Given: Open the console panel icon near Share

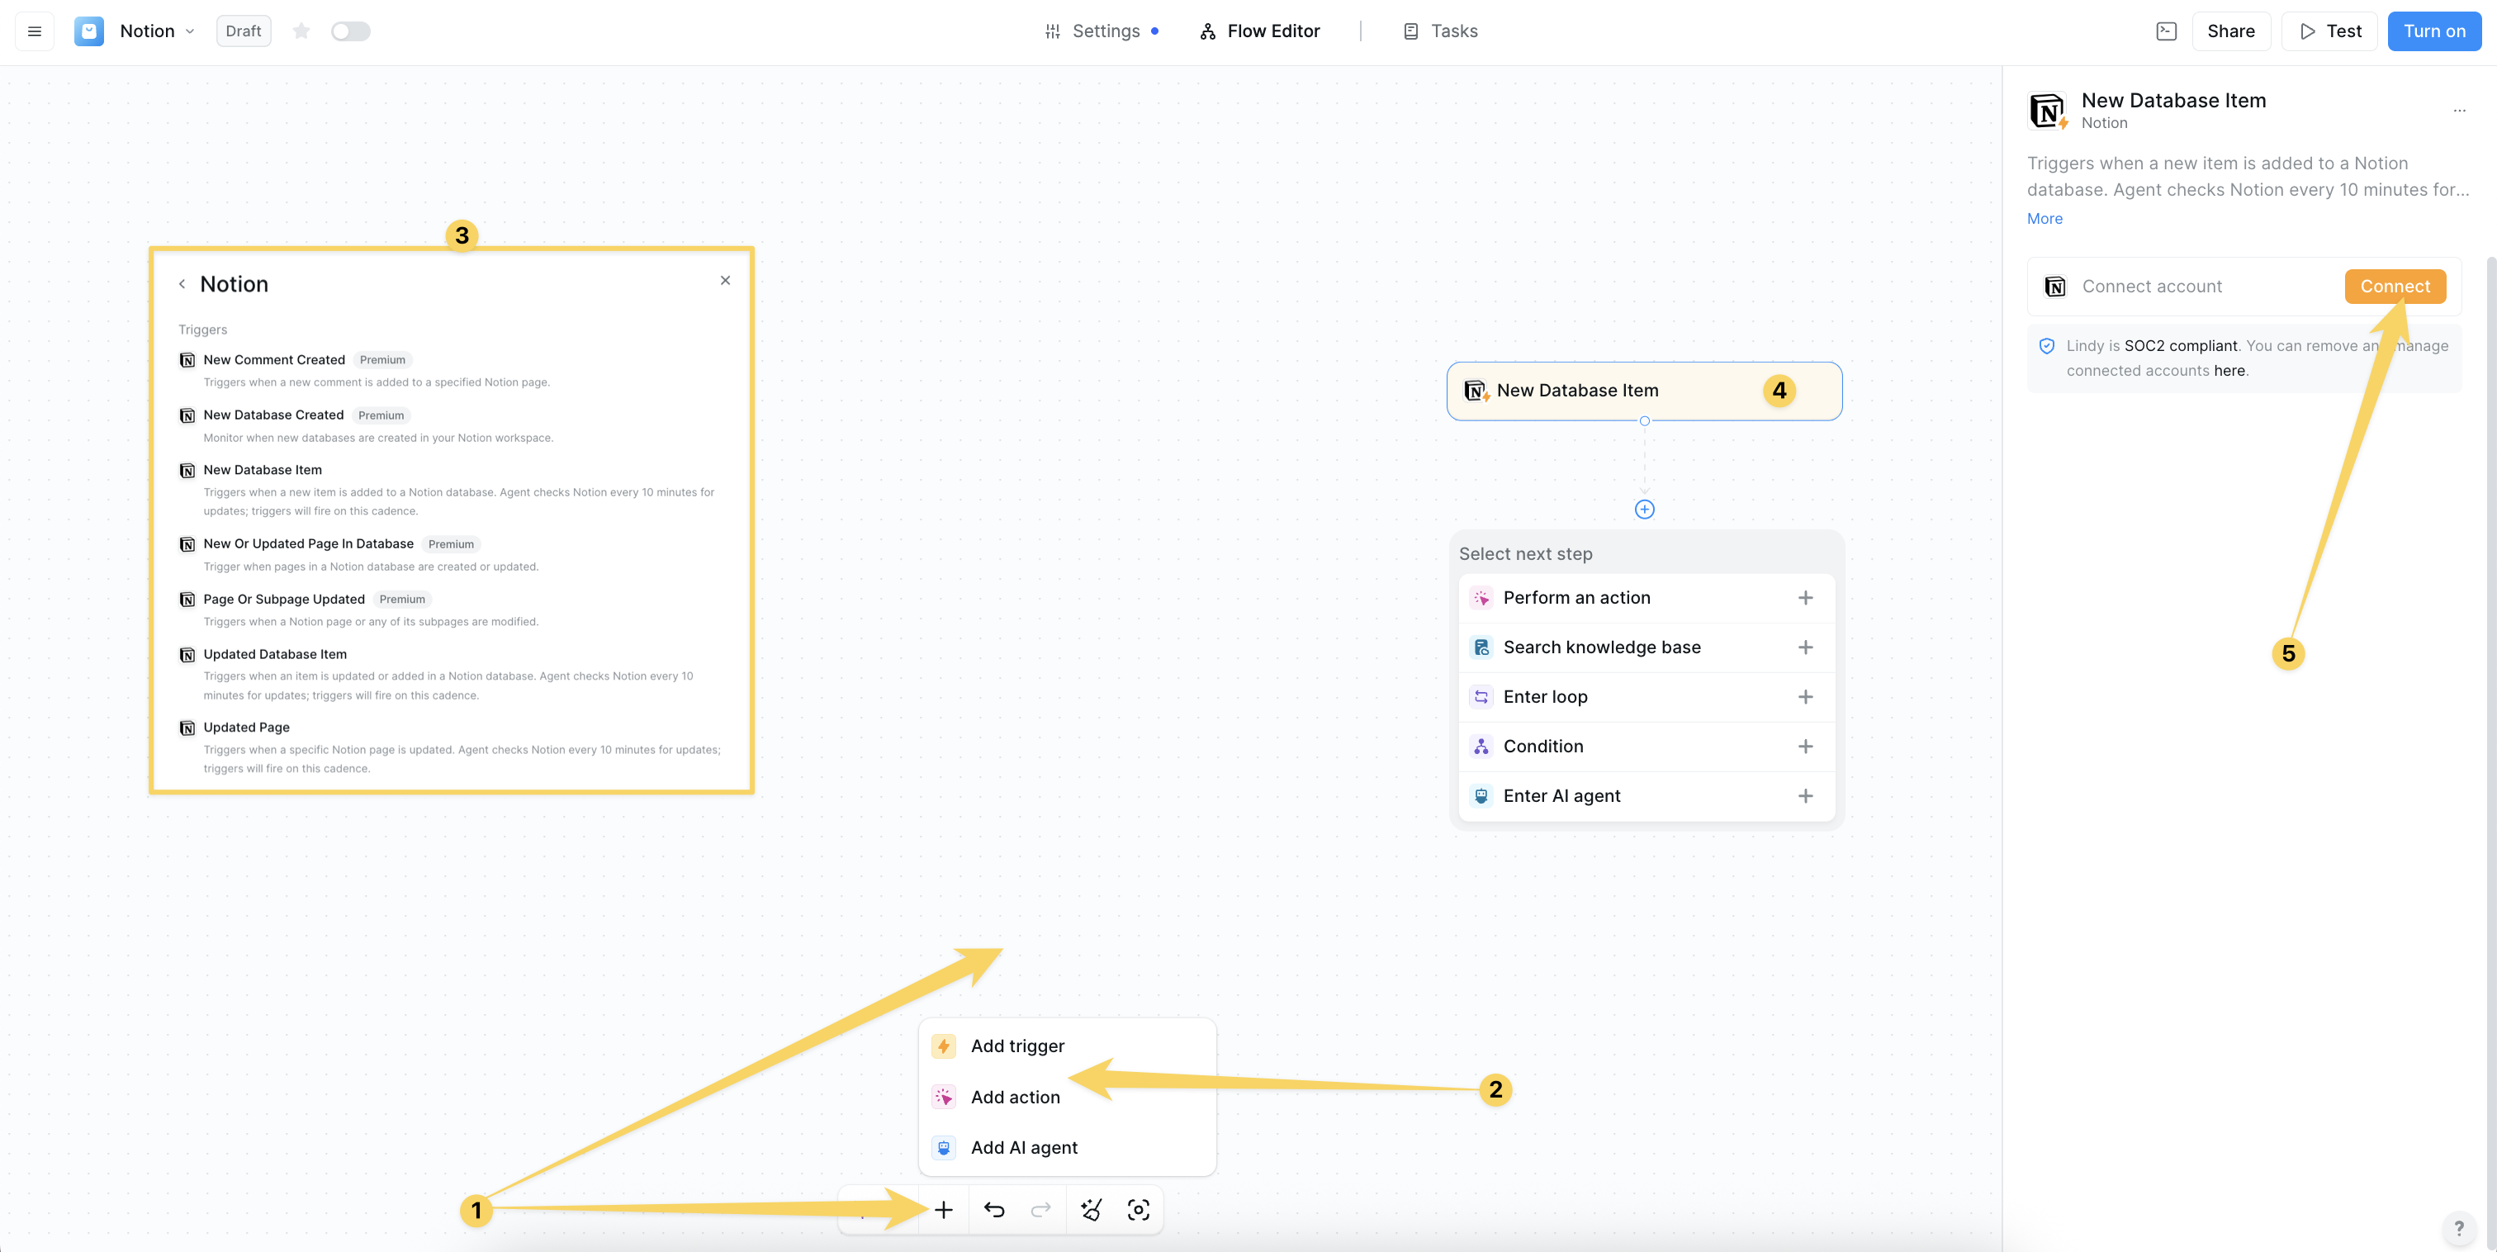Looking at the screenshot, I should click(2166, 31).
